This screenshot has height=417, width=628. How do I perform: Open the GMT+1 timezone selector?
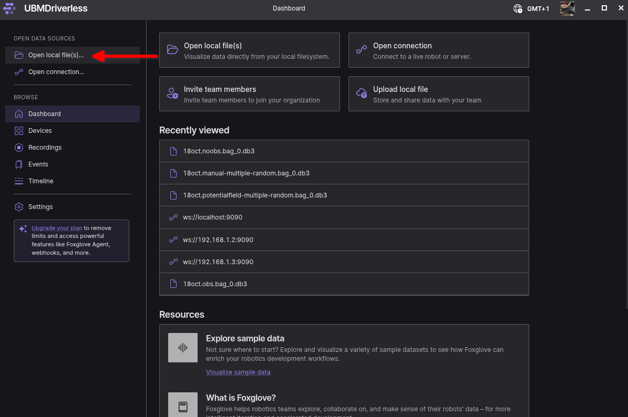(x=538, y=8)
